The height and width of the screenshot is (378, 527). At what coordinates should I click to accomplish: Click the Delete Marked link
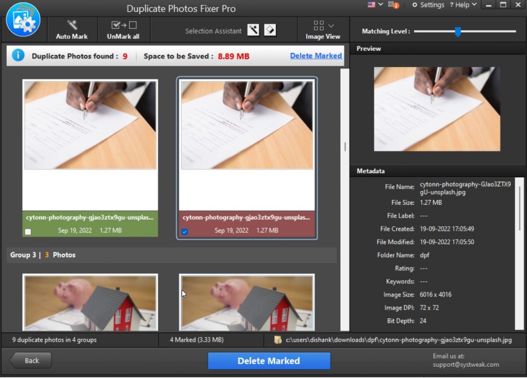click(x=316, y=56)
